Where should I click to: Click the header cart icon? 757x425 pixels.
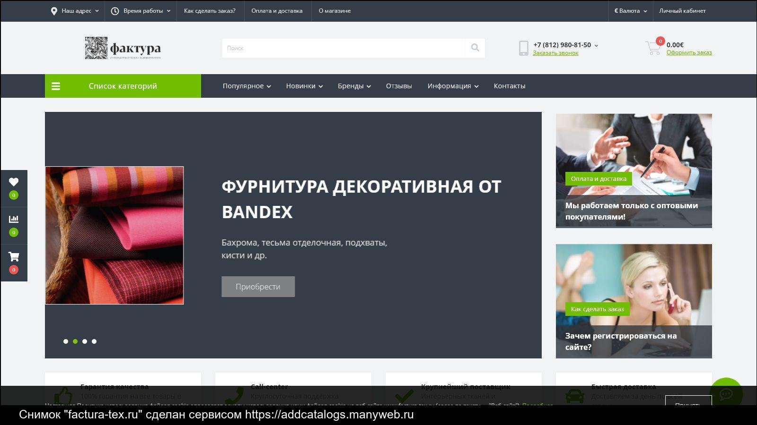click(653, 48)
